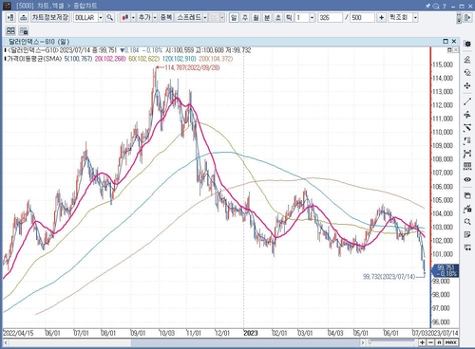Open the DATA table view icon
Screen dimensions: 475x349
467,166
